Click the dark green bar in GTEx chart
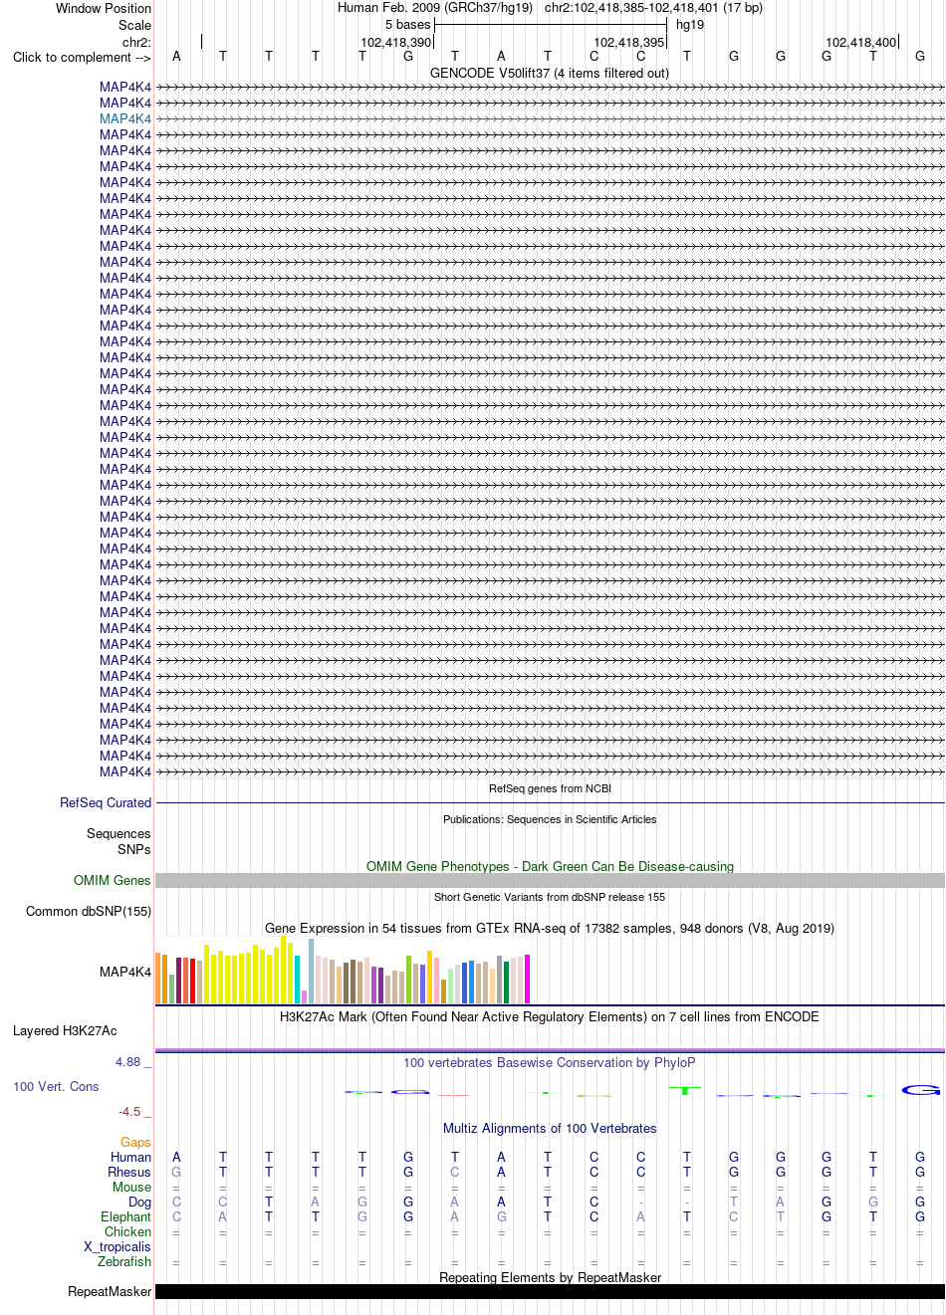This screenshot has height=1315, width=946. pos(507,983)
